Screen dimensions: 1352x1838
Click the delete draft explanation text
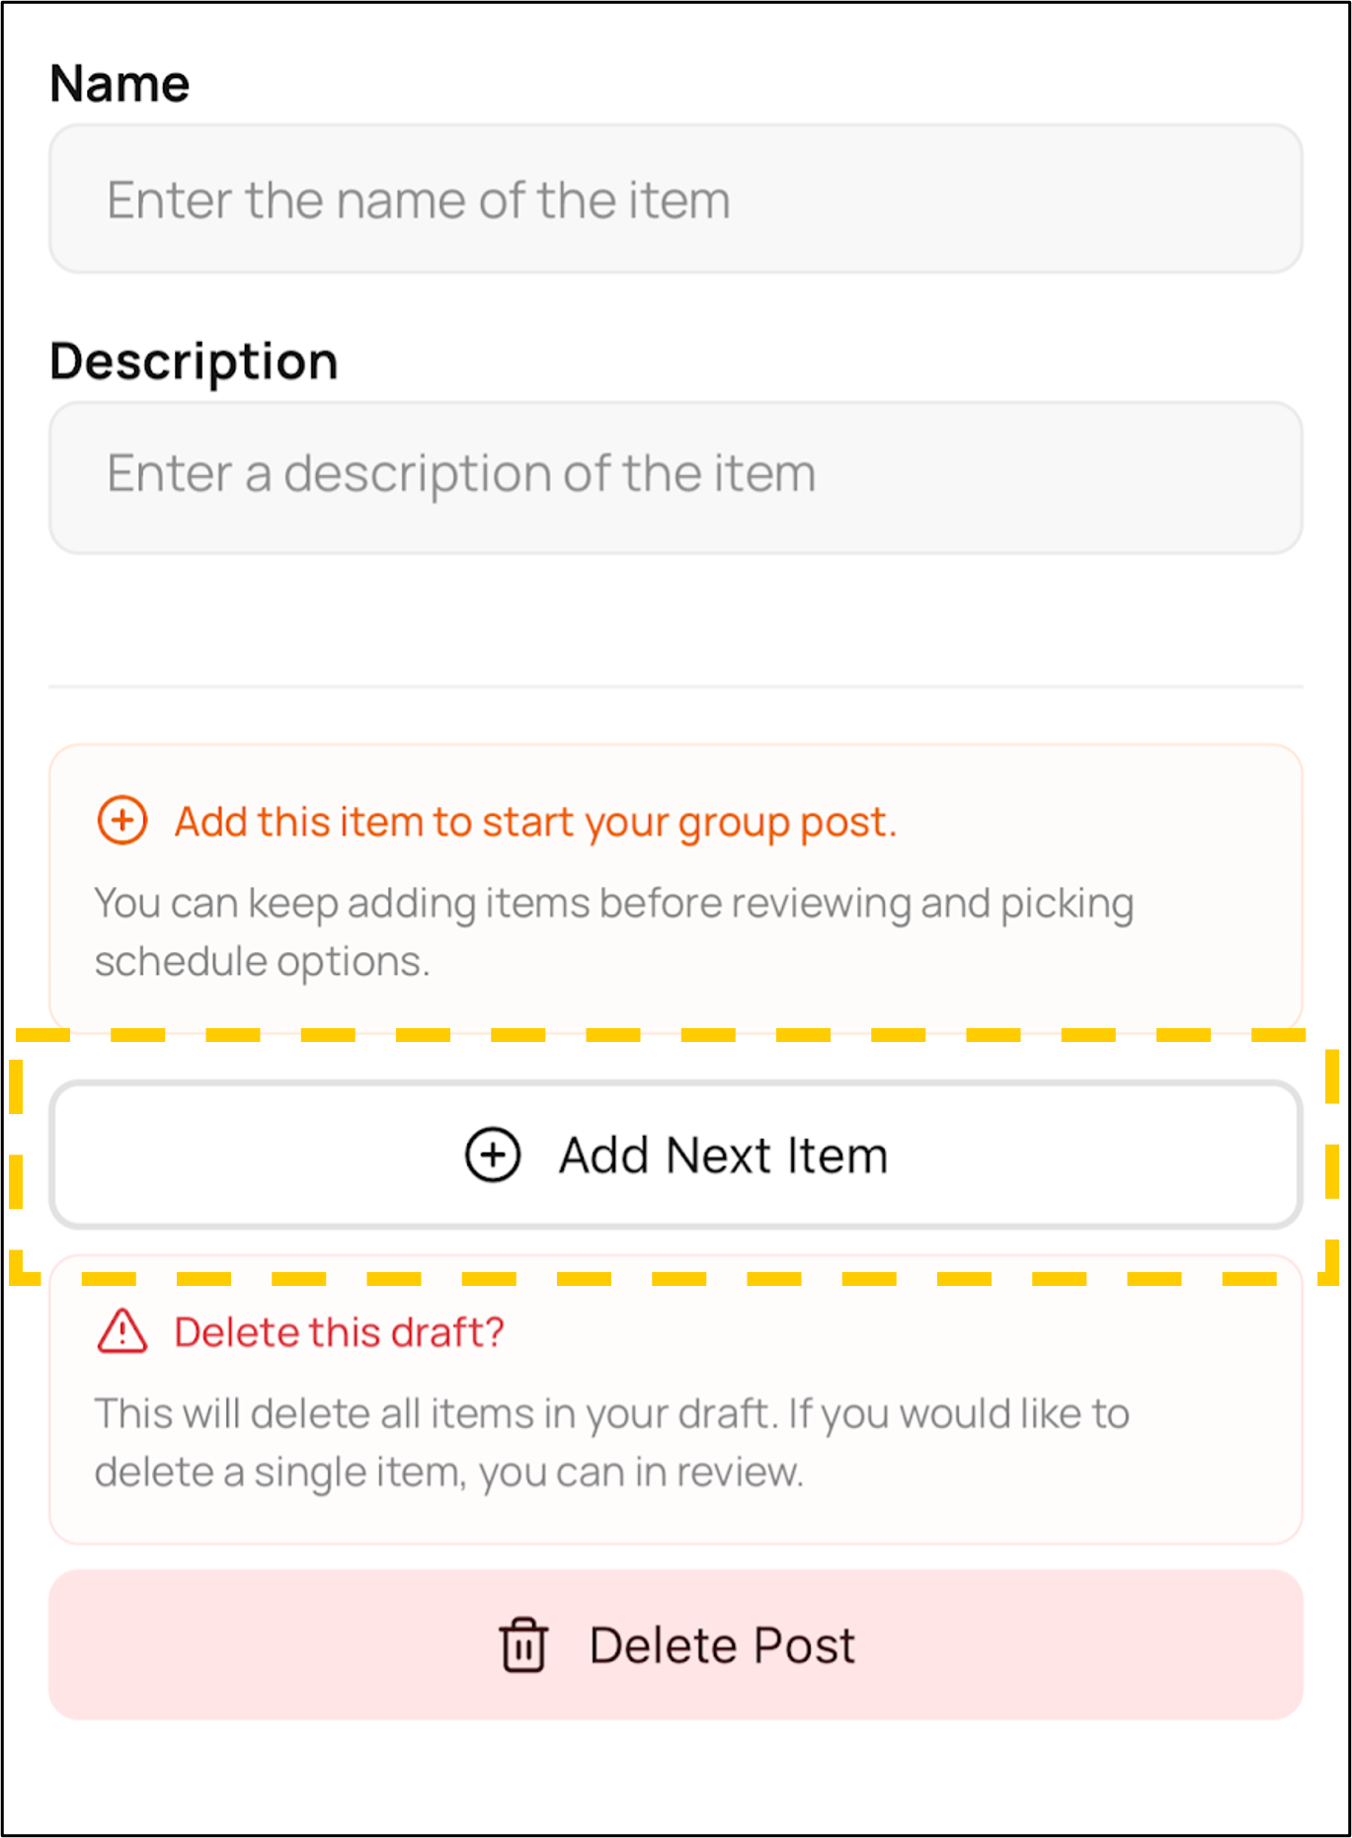[612, 1442]
